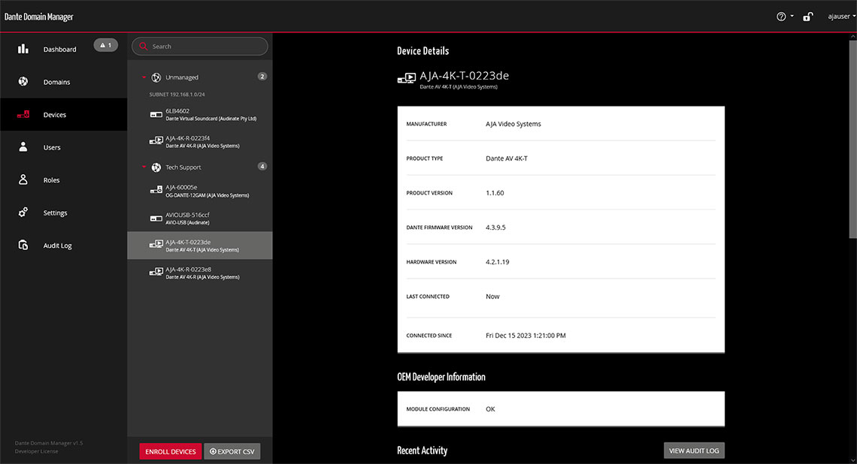Click the Domains globe icon

(x=23, y=82)
